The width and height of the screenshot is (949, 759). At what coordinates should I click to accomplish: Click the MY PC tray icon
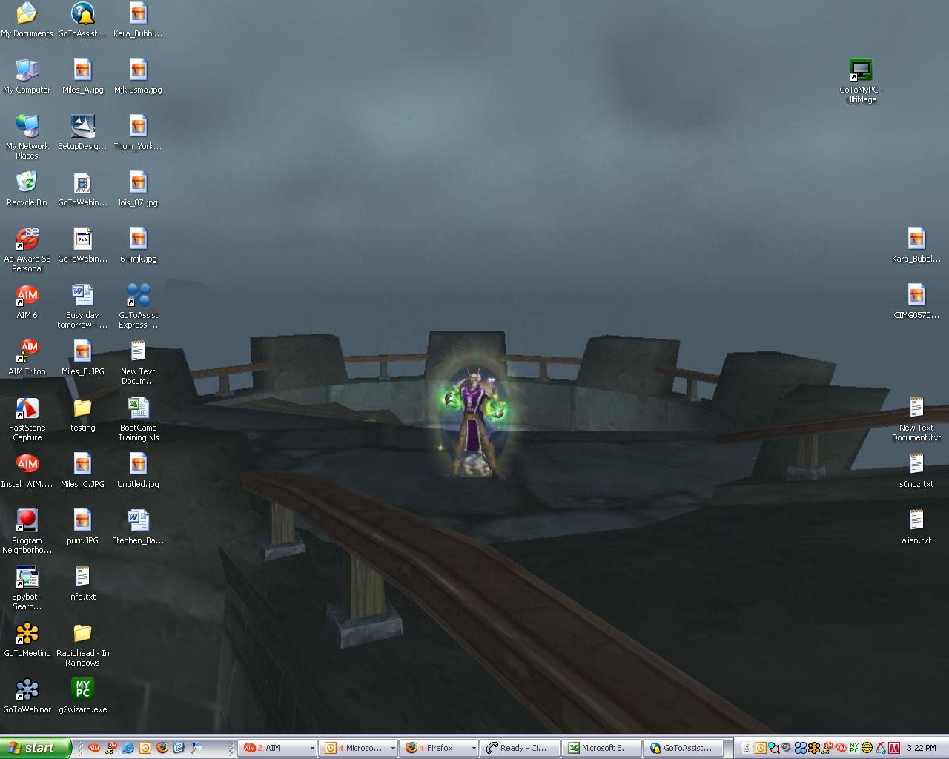click(854, 748)
